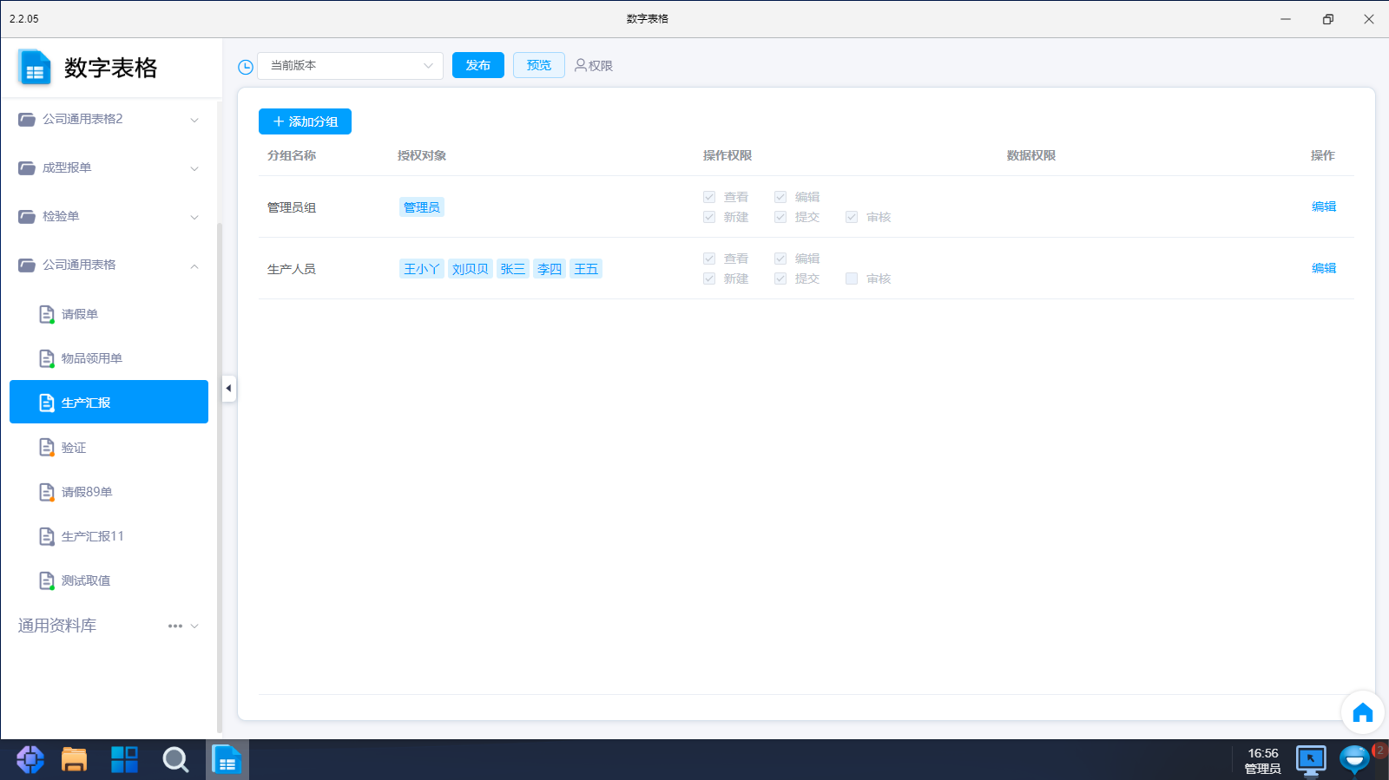Click the 请假单 document icon
The height and width of the screenshot is (780, 1389).
[47, 314]
